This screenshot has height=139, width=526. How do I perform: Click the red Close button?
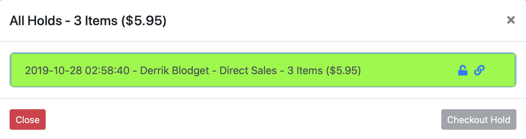(x=27, y=119)
